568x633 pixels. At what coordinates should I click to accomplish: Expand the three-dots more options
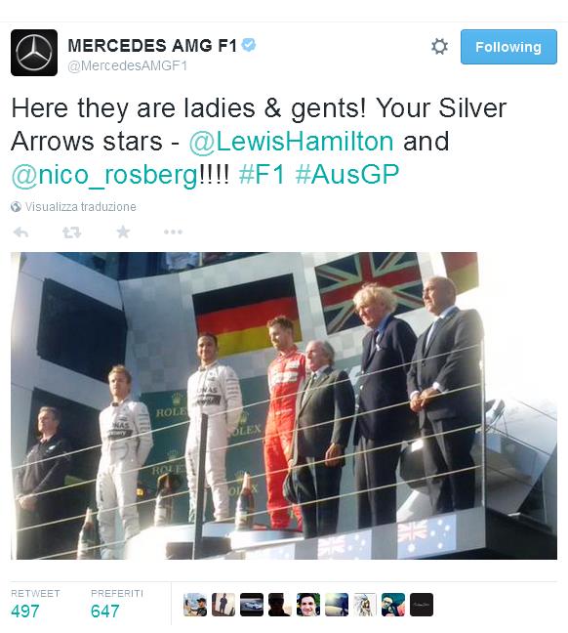coord(173,232)
